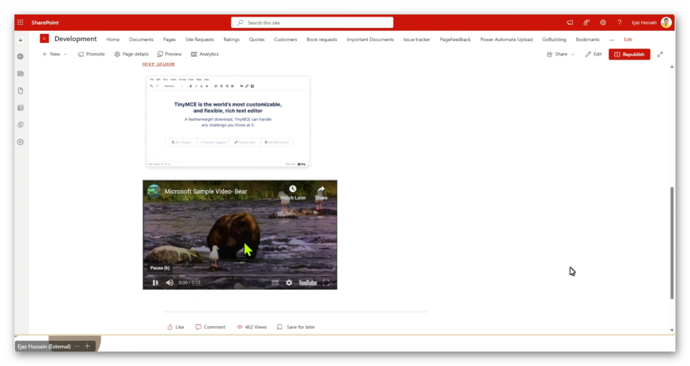690x366 pixels.
Task: Expand the Share dropdown arrow
Action: (x=573, y=54)
